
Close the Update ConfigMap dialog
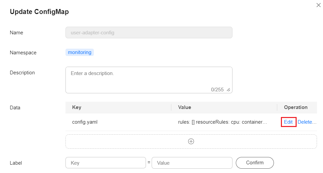point(318,5)
